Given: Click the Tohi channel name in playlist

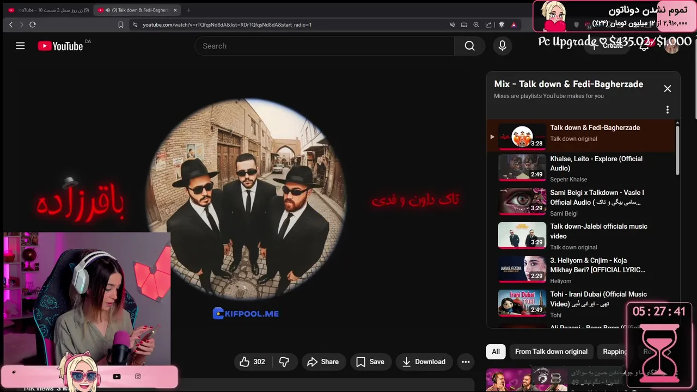Looking at the screenshot, I should [x=555, y=315].
